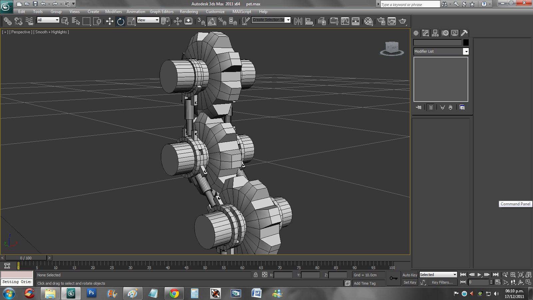
Task: Click the Add Time Tag field
Action: (368, 283)
